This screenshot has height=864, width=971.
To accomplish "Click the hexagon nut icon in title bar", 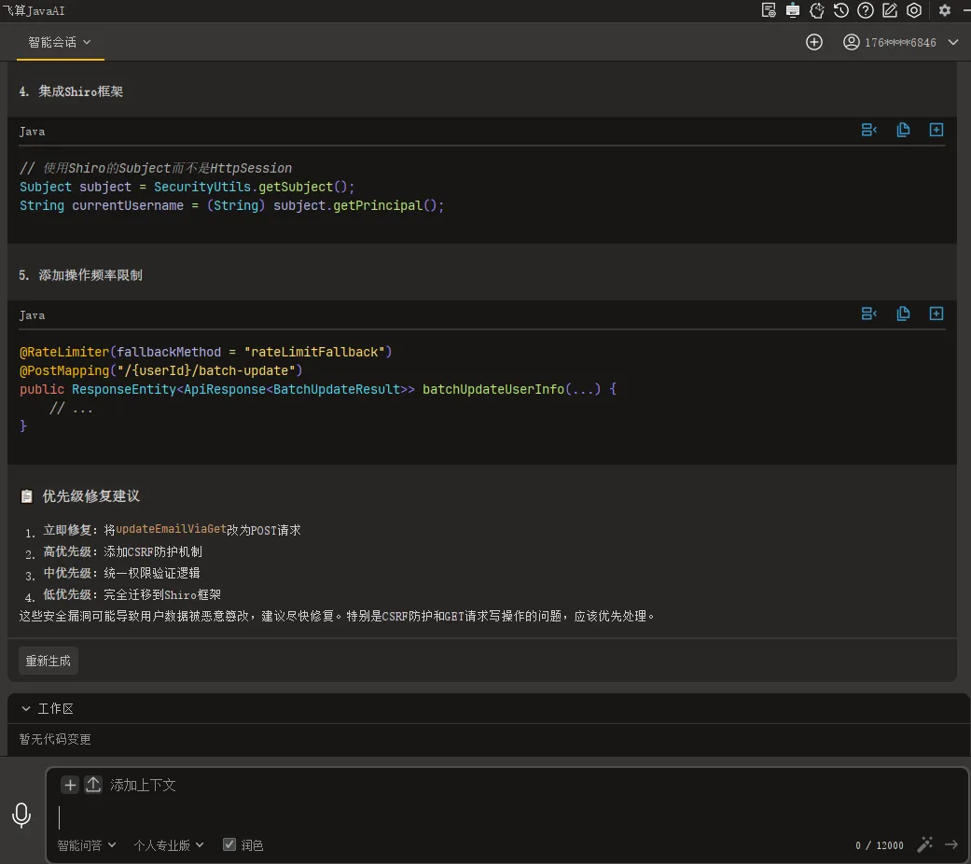I will click(x=914, y=10).
